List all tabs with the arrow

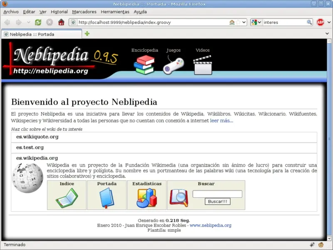click(327, 34)
